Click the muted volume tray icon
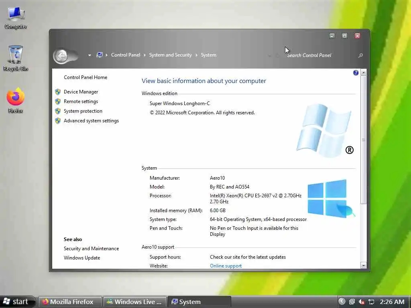 362,302
